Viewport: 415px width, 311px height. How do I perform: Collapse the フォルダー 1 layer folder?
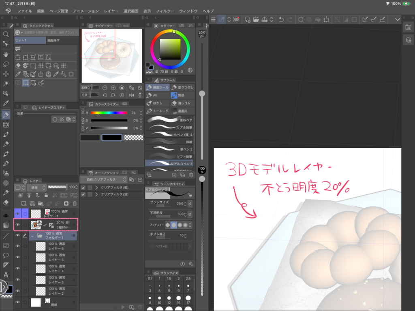click(32, 235)
